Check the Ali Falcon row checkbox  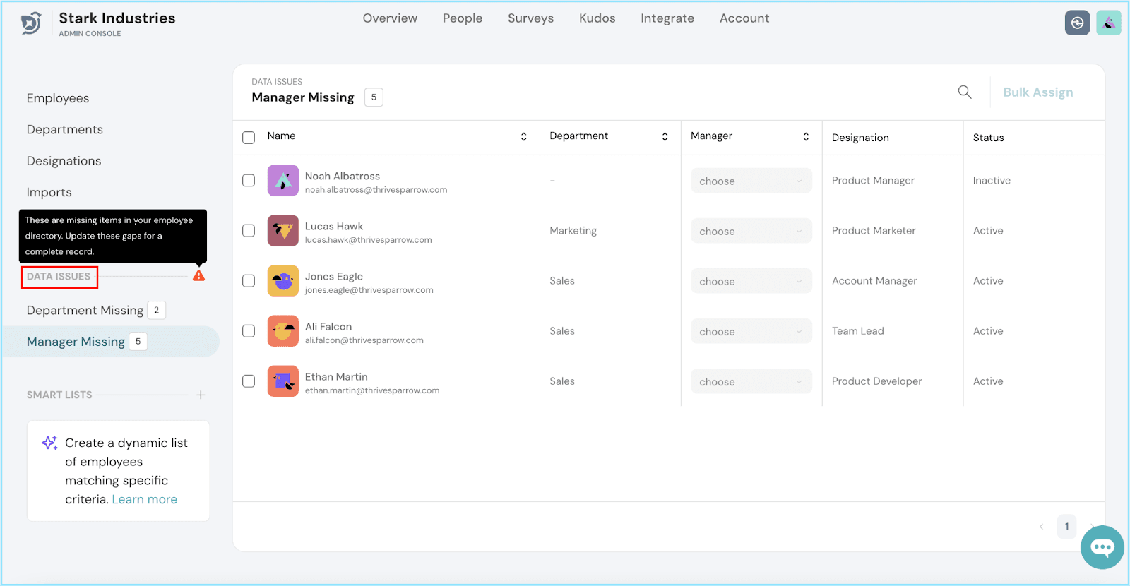coord(249,330)
